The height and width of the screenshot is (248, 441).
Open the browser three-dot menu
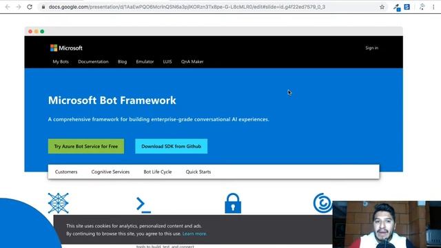pyautogui.click(x=433, y=7)
